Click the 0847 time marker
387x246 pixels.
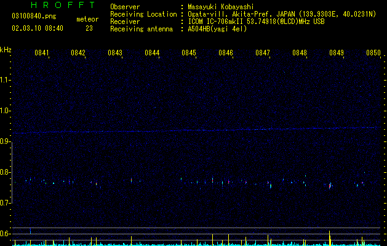pyautogui.click(x=263, y=53)
